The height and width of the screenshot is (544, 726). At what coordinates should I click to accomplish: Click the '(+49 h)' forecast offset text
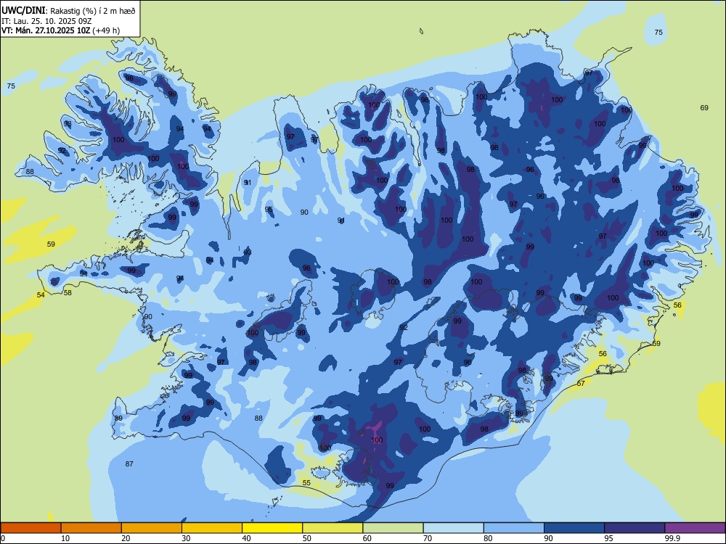(106, 30)
